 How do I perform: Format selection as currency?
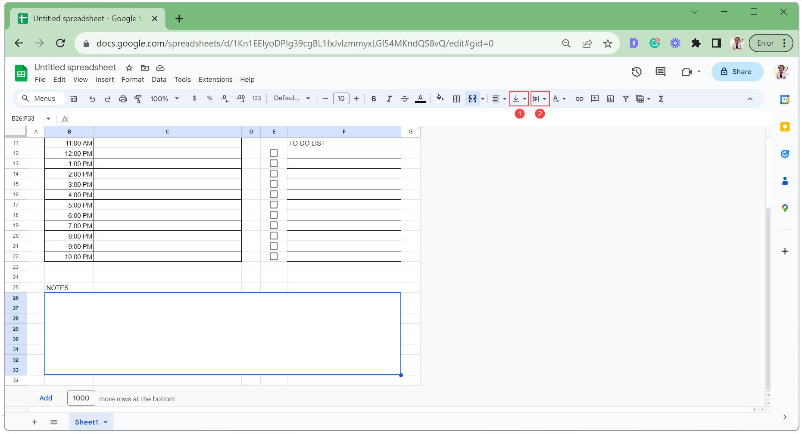[x=193, y=98]
